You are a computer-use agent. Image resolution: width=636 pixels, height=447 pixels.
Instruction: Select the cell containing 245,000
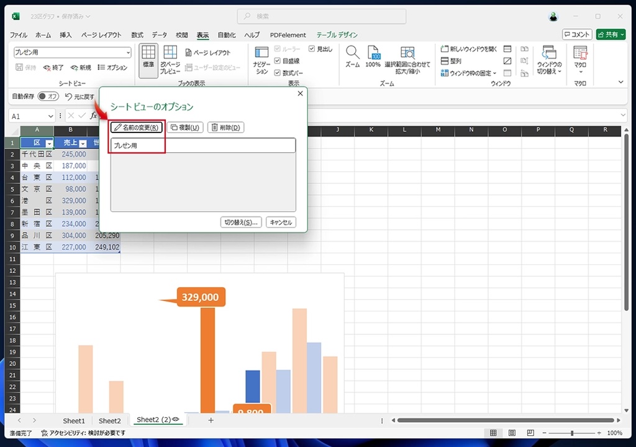pyautogui.click(x=71, y=154)
